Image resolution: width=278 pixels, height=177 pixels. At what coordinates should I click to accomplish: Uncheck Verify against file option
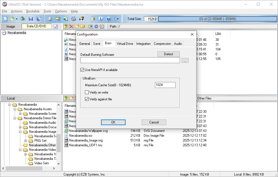tap(87, 99)
